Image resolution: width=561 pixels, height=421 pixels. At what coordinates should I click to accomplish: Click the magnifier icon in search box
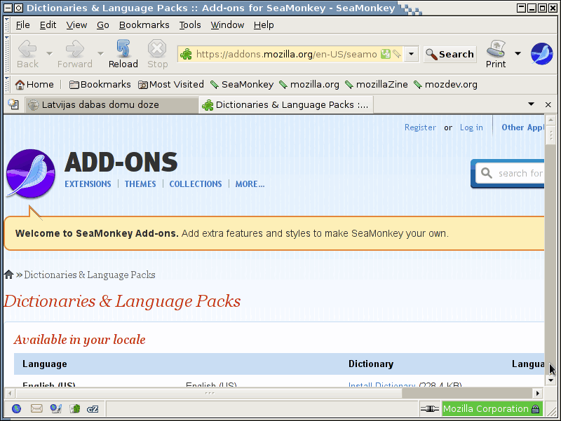point(486,173)
